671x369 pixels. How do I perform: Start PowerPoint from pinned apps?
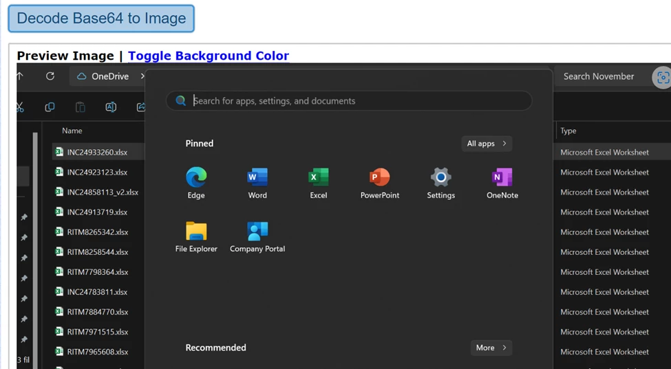tap(380, 183)
